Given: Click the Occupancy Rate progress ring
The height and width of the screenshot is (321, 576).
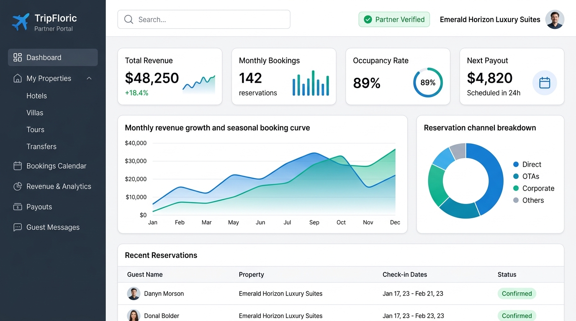Looking at the screenshot, I should point(428,83).
